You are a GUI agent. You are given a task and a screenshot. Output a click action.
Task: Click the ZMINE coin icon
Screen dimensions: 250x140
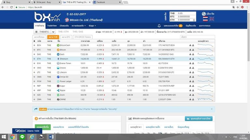(x=58, y=99)
